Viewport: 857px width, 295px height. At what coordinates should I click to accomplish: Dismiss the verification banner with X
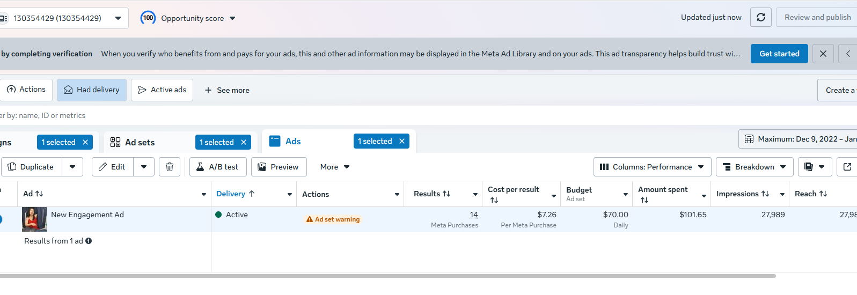coord(823,54)
